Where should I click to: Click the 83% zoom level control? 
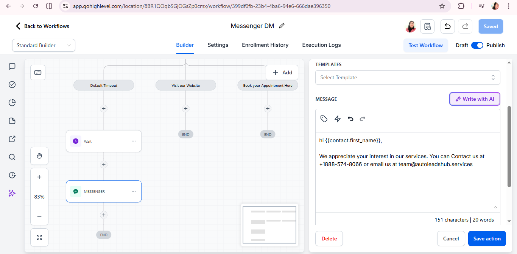39,196
